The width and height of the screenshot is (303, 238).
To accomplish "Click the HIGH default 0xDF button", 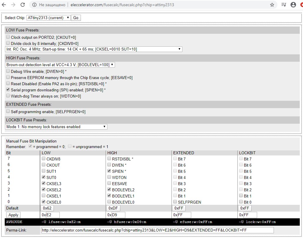I will [x=113, y=208].
